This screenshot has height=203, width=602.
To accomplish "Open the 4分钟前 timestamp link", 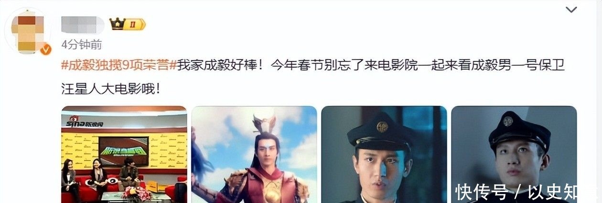I will pyautogui.click(x=82, y=45).
